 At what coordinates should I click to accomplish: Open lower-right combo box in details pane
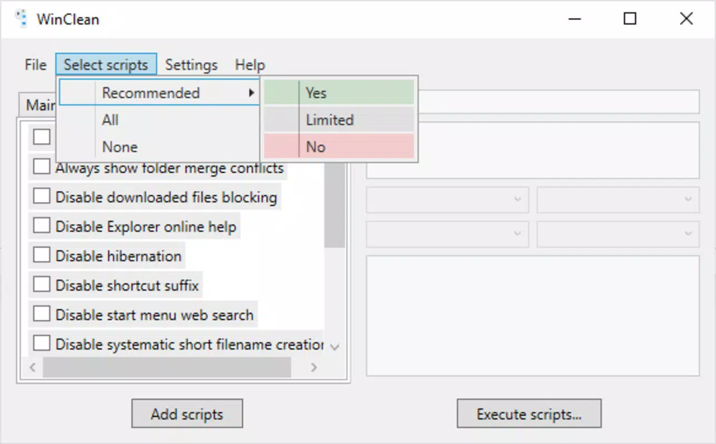[618, 234]
